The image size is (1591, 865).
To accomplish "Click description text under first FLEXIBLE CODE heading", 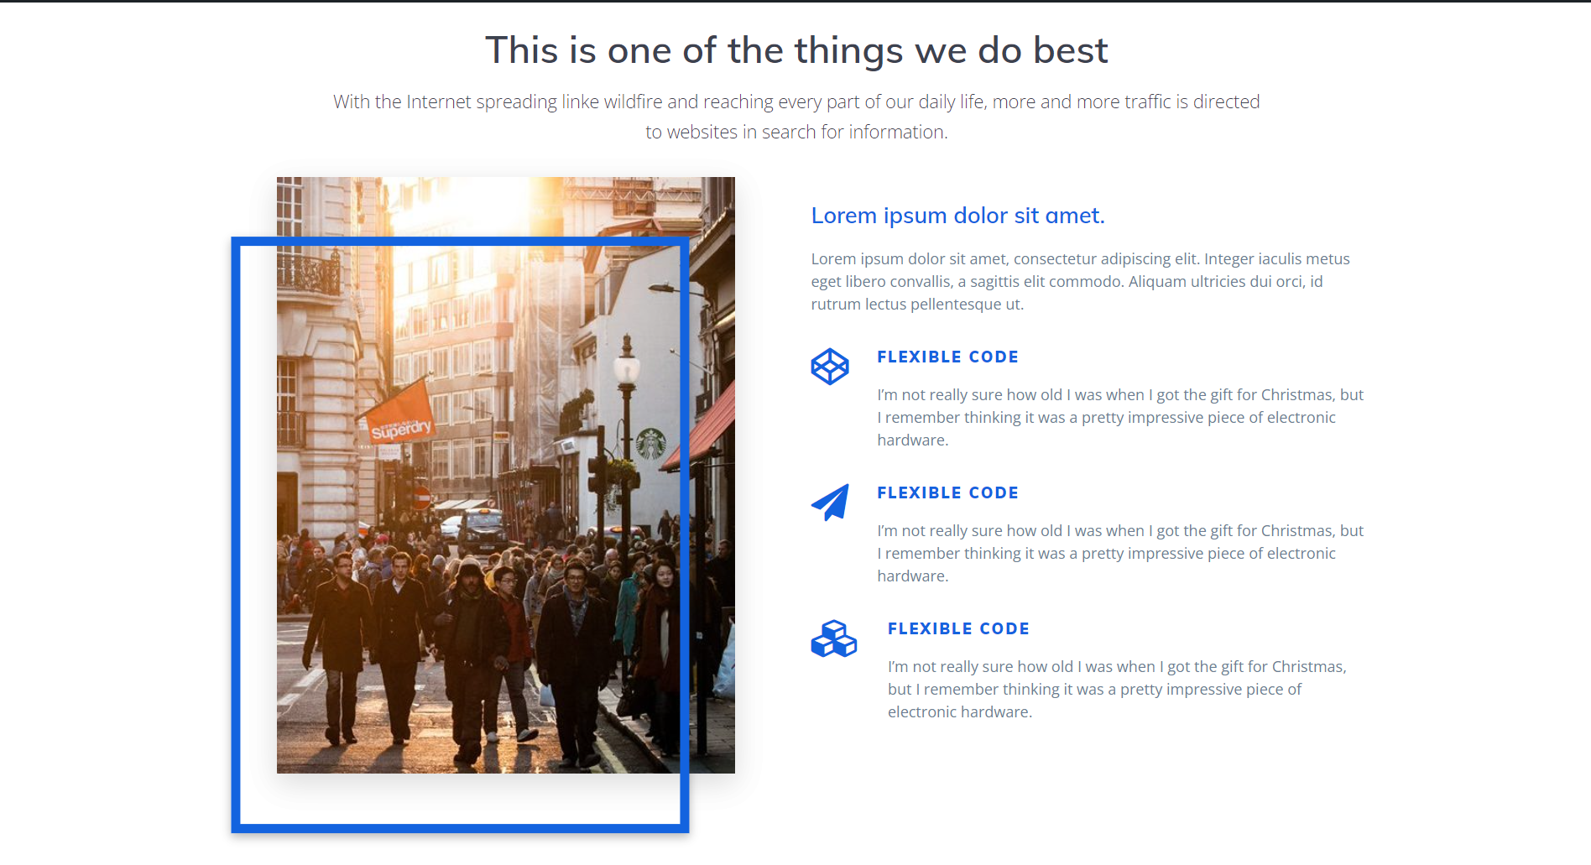I will pyautogui.click(x=1119, y=417).
